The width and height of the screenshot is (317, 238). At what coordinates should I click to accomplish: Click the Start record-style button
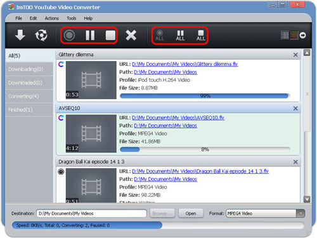pos(69,36)
